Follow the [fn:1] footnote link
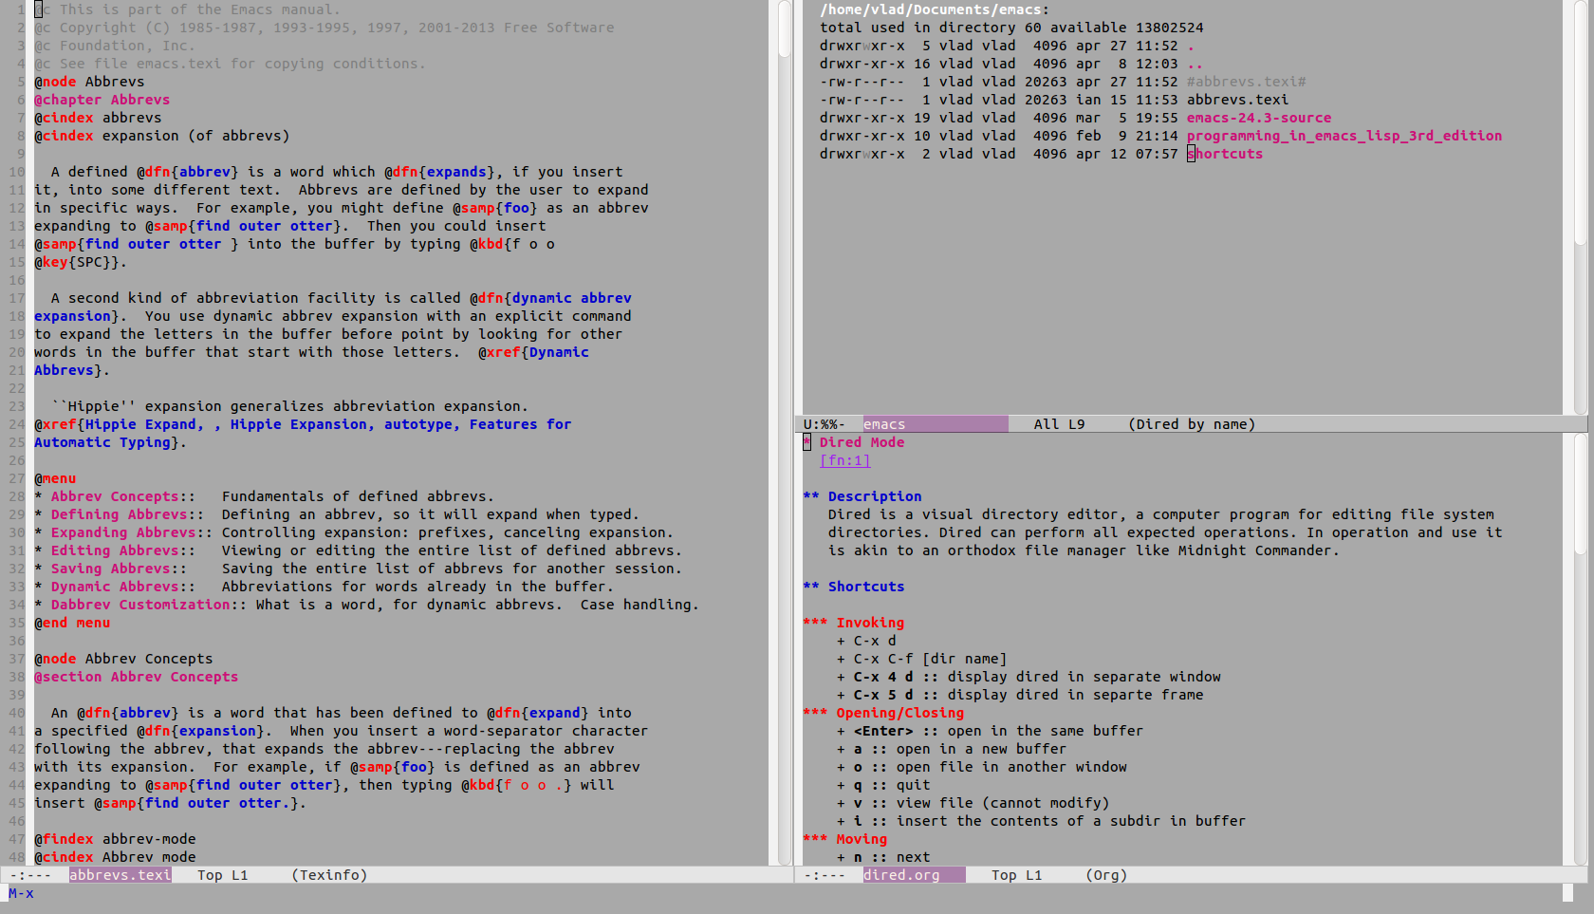The width and height of the screenshot is (1594, 914). (844, 460)
